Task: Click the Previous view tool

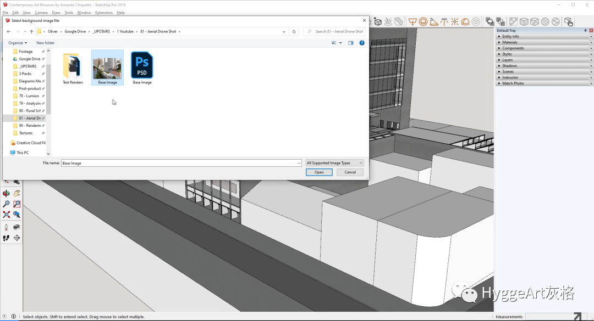Action: (16, 215)
